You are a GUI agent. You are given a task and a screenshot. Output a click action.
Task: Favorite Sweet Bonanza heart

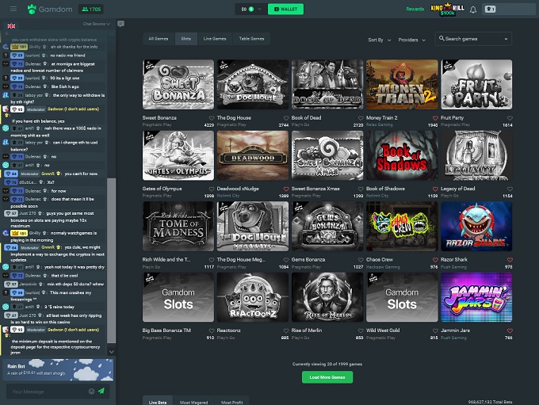click(212, 118)
